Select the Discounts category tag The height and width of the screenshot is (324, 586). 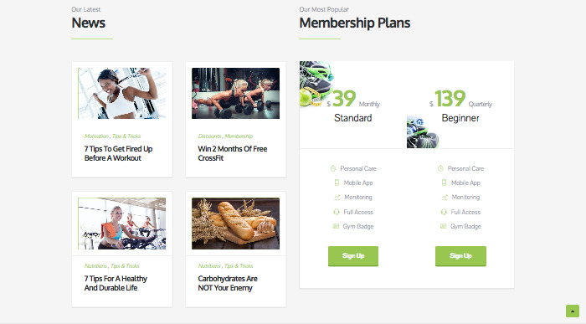pyautogui.click(x=209, y=136)
